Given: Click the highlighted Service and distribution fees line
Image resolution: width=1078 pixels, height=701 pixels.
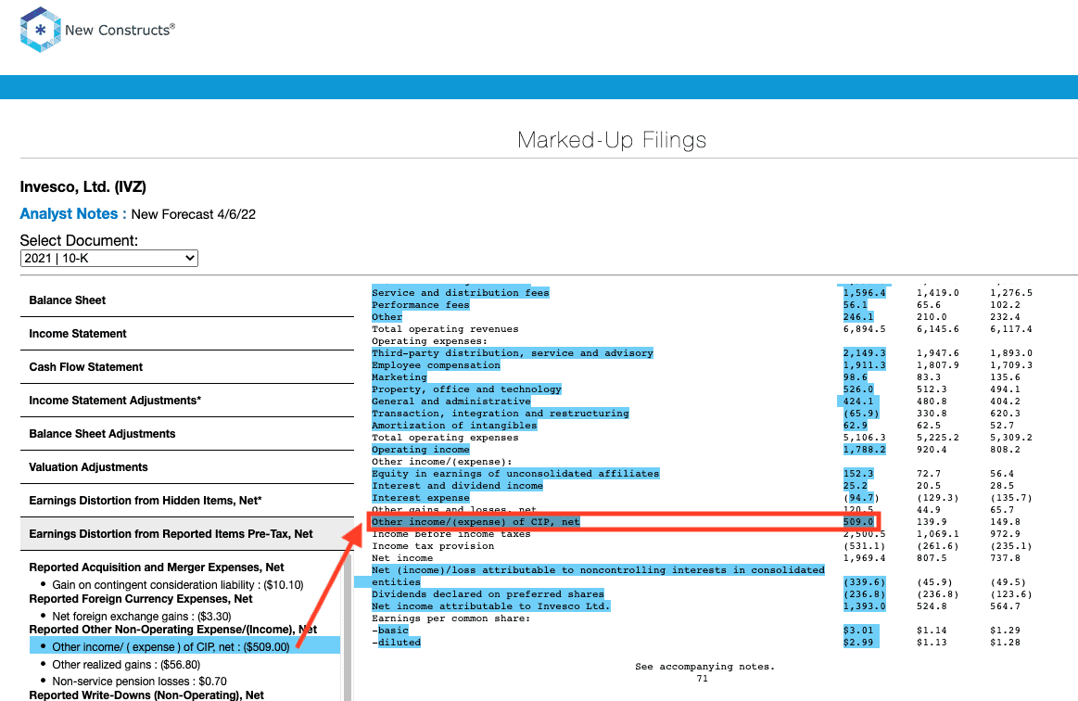Looking at the screenshot, I should [x=461, y=293].
